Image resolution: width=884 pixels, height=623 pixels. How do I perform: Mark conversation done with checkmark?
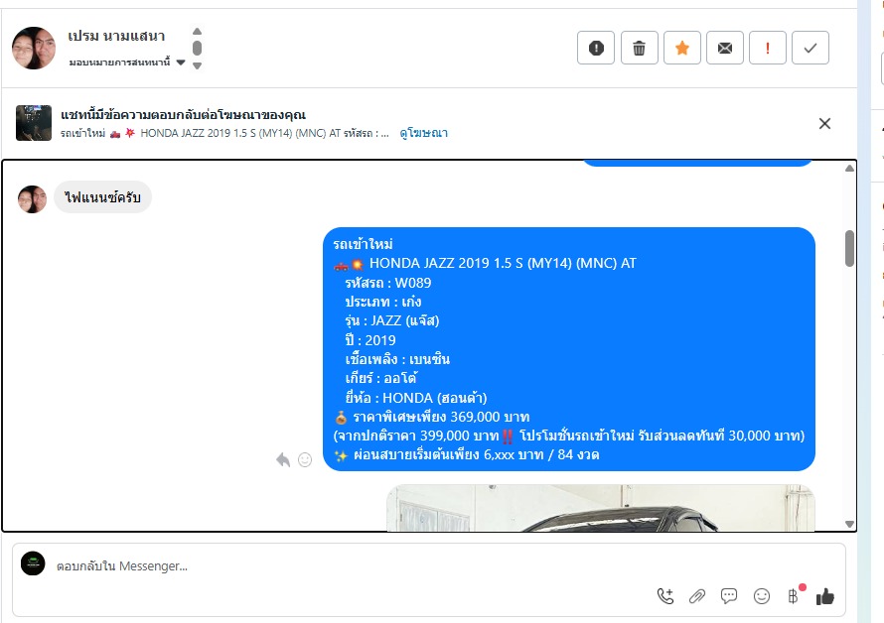(x=810, y=48)
